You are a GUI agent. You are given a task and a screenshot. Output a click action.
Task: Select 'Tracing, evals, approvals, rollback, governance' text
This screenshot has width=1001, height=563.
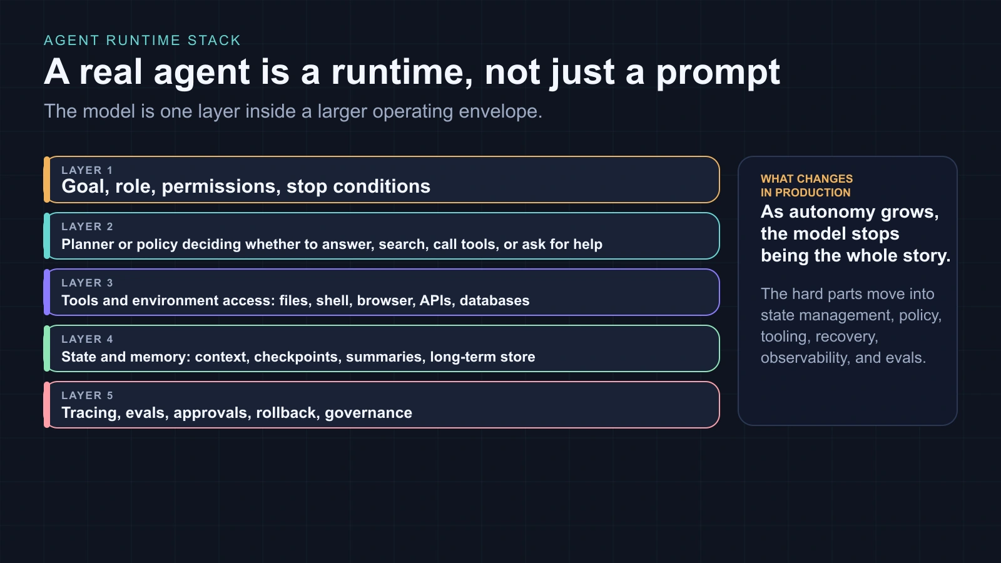[236, 413]
